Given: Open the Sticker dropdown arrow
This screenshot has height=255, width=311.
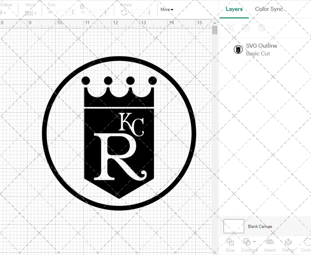Looking at the screenshot, I should (x=4, y=13).
